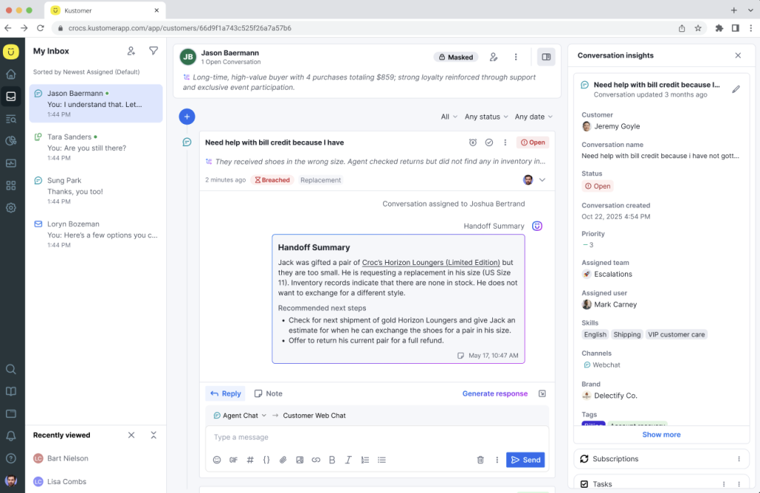Toggle bold formatting in the composer
The width and height of the screenshot is (760, 493).
point(332,460)
